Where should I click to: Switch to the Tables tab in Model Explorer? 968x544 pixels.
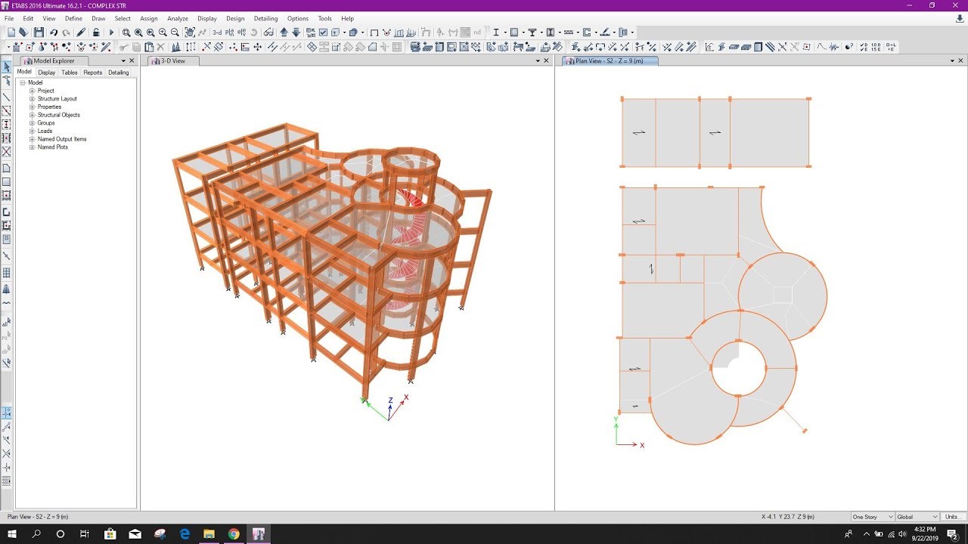point(69,72)
